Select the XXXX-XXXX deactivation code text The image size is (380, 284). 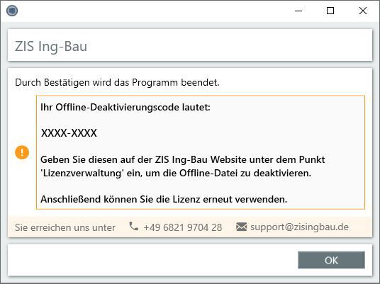point(69,133)
